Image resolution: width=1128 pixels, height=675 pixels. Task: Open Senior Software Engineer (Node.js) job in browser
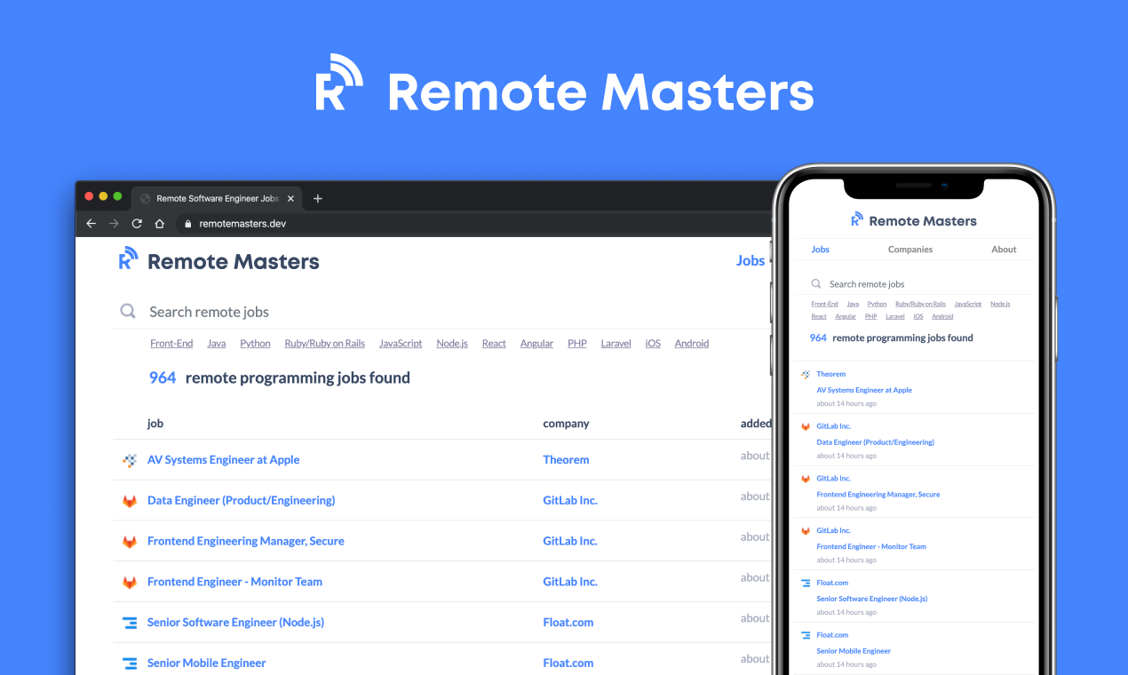coord(235,623)
